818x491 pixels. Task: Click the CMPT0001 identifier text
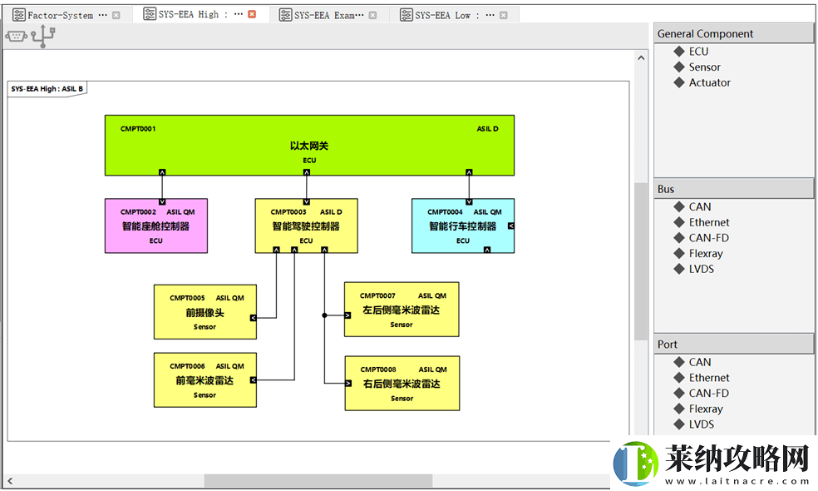pos(138,128)
